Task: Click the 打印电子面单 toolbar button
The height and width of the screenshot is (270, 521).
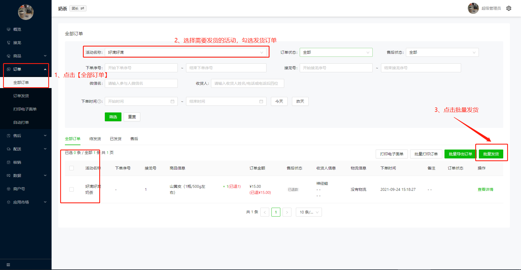Action: point(392,154)
